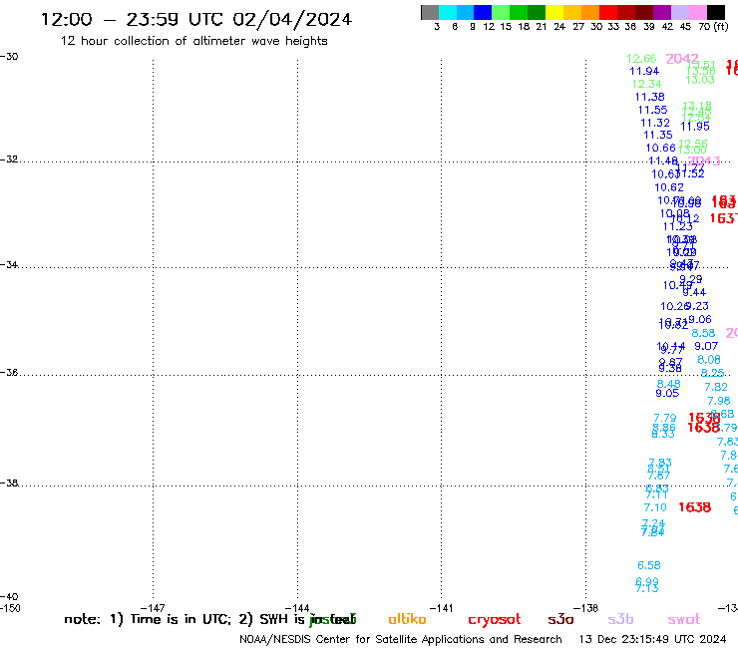The height and width of the screenshot is (648, 738).
Task: Click the wave height value '10.62'
Action: pos(669,187)
